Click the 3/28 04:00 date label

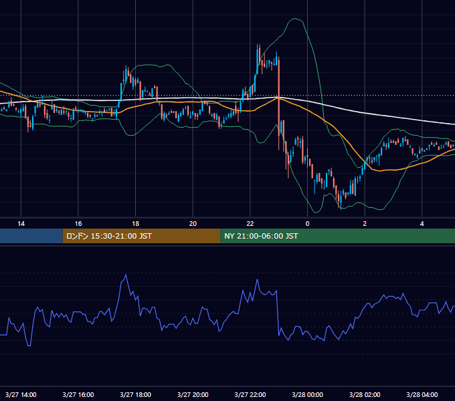click(422, 395)
